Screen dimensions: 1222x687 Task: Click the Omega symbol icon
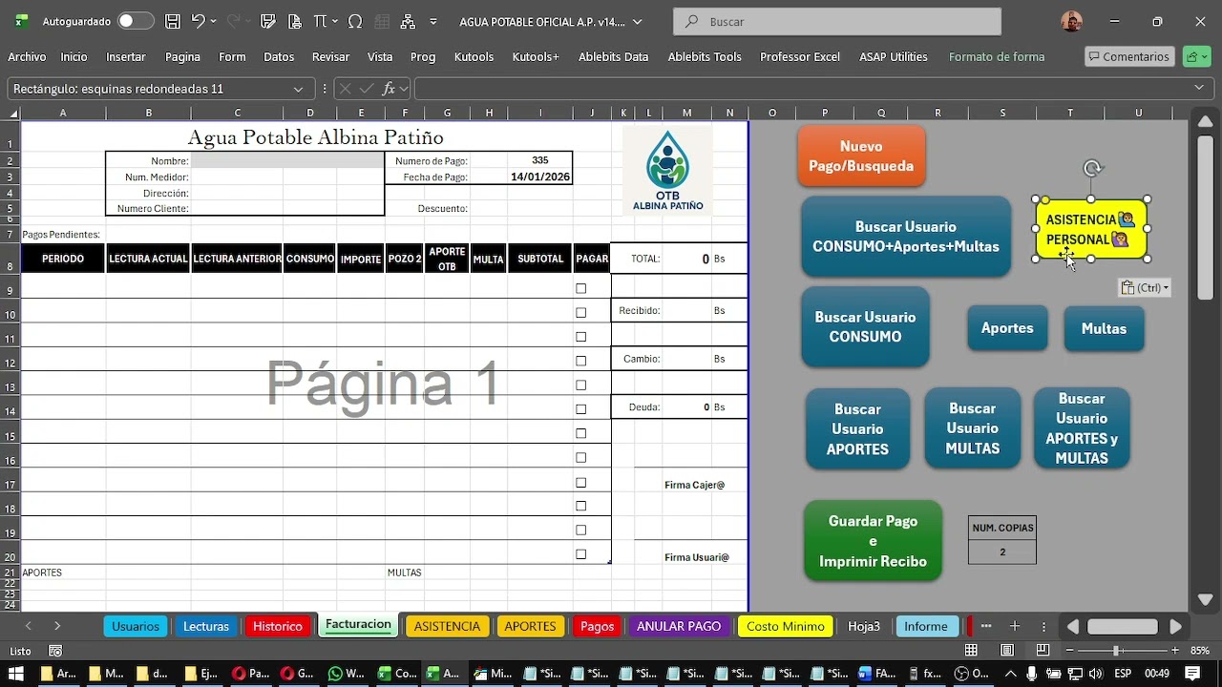[x=355, y=21]
